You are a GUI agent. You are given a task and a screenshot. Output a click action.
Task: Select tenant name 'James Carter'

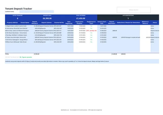(23, 26)
